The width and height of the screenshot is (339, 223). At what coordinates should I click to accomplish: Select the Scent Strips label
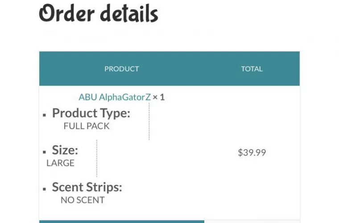[x=87, y=187]
